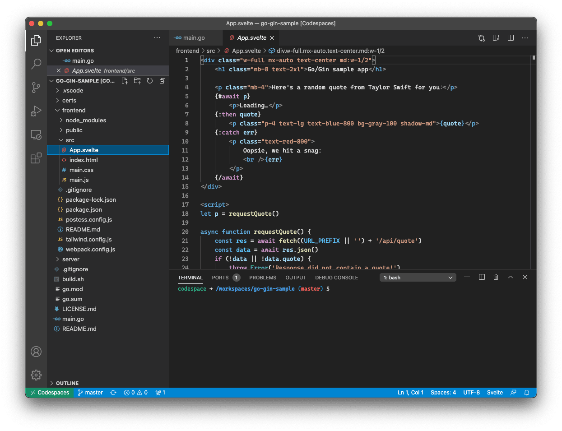Click the feedback icon in status bar
Viewport: 562px width, 431px height.
513,393
